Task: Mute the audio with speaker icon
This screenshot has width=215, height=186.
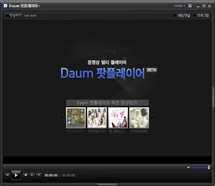Action: click(x=189, y=167)
